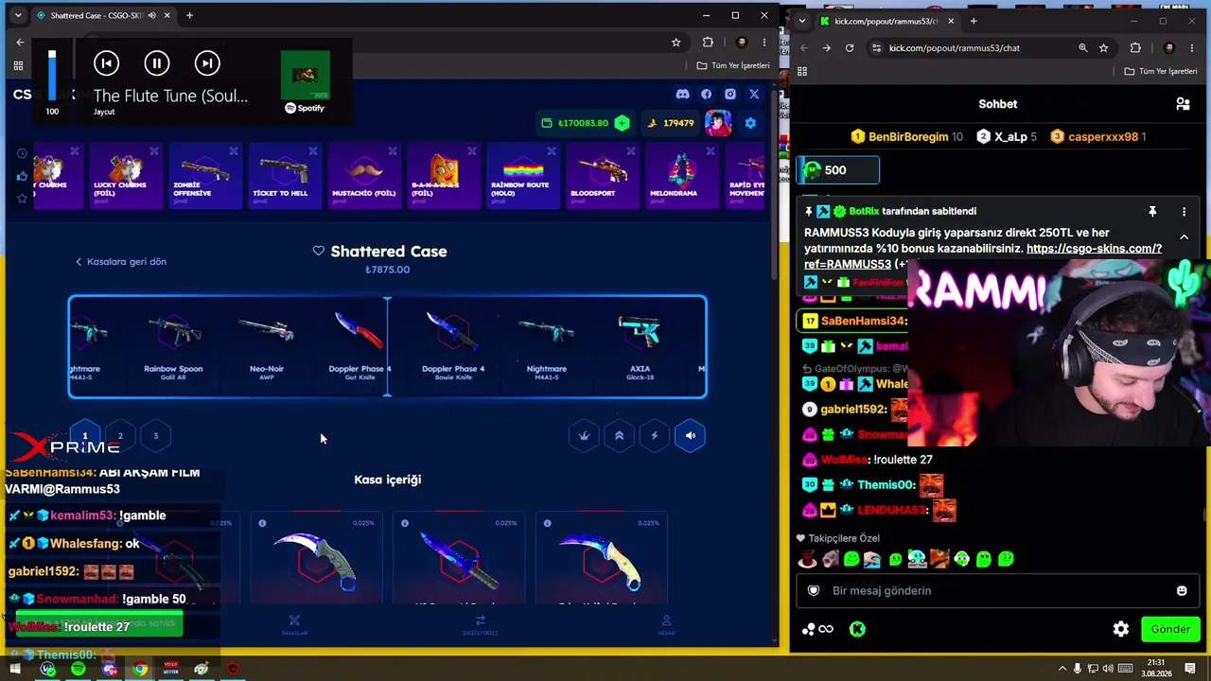Open 'Tüm Yer İşaretleri' in Kick window
The image size is (1211, 681).
pyautogui.click(x=1161, y=71)
